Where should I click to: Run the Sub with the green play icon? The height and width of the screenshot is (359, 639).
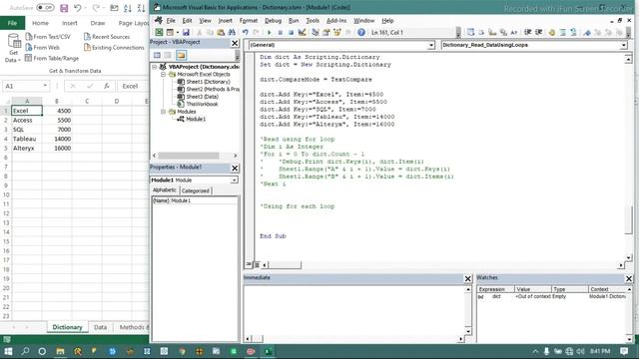pos(269,33)
